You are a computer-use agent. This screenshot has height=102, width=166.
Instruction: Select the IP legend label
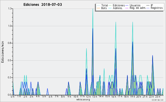coord(152,5)
